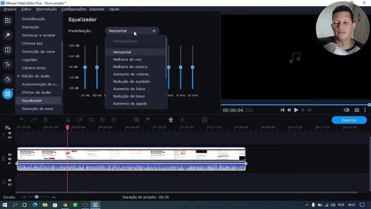Image resolution: width=371 pixels, height=209 pixels.
Task: Open the Configurações menu
Action: pyautogui.click(x=74, y=9)
